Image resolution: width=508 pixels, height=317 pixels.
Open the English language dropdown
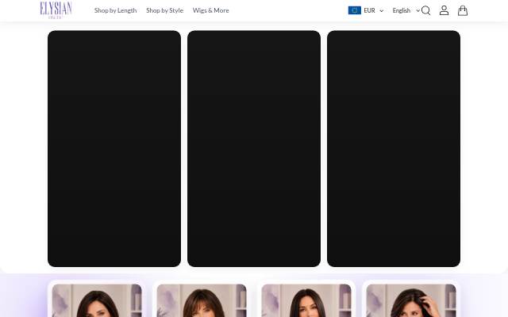406,10
